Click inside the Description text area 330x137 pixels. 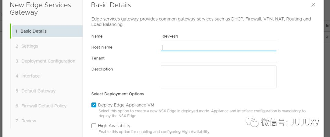pos(218,77)
